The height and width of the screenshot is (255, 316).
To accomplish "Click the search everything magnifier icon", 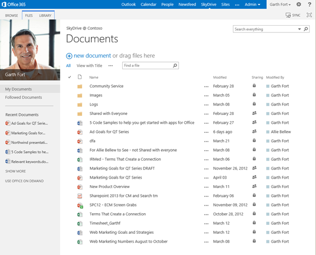I will point(306,29).
